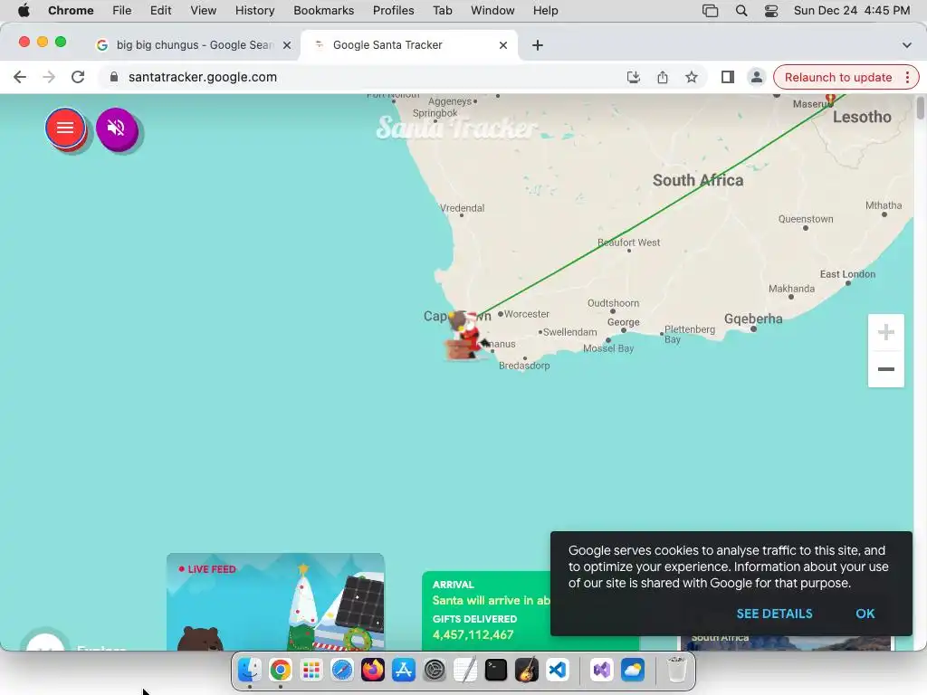Toggle the Chrome side panel
This screenshot has height=695, width=927.
(x=727, y=77)
